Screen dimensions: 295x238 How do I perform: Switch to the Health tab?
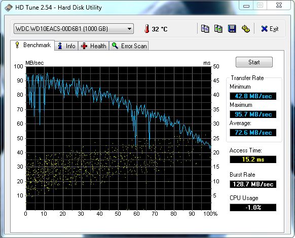[93, 46]
